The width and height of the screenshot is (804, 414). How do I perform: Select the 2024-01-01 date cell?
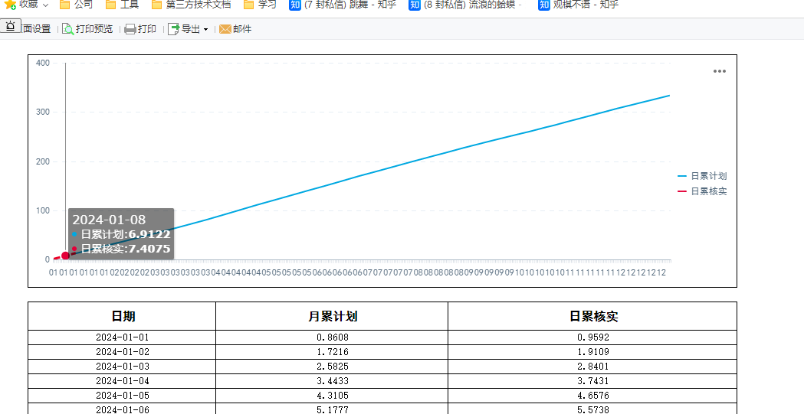122,337
